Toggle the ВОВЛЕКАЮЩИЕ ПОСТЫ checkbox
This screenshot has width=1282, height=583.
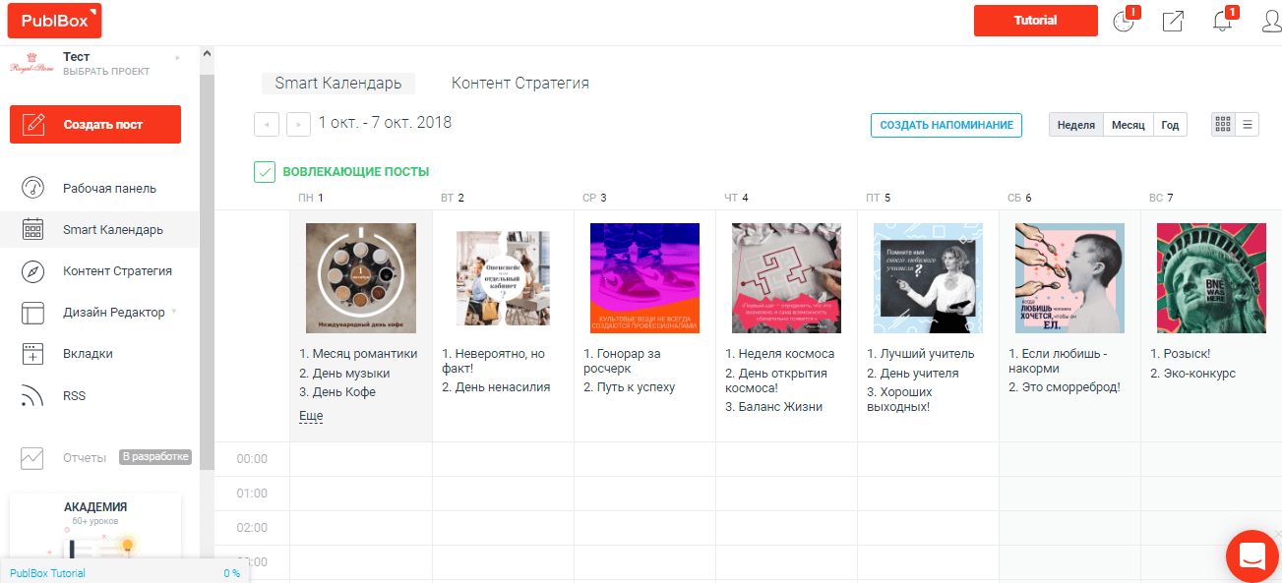click(x=265, y=172)
